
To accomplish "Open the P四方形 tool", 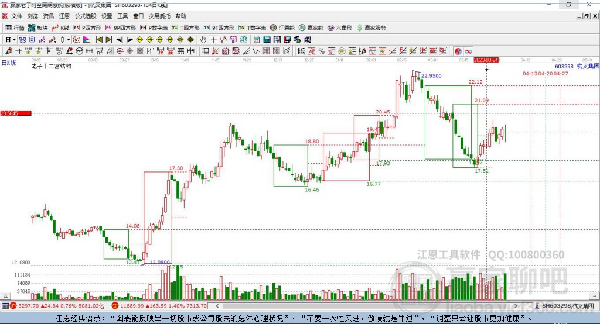I will point(87,27).
